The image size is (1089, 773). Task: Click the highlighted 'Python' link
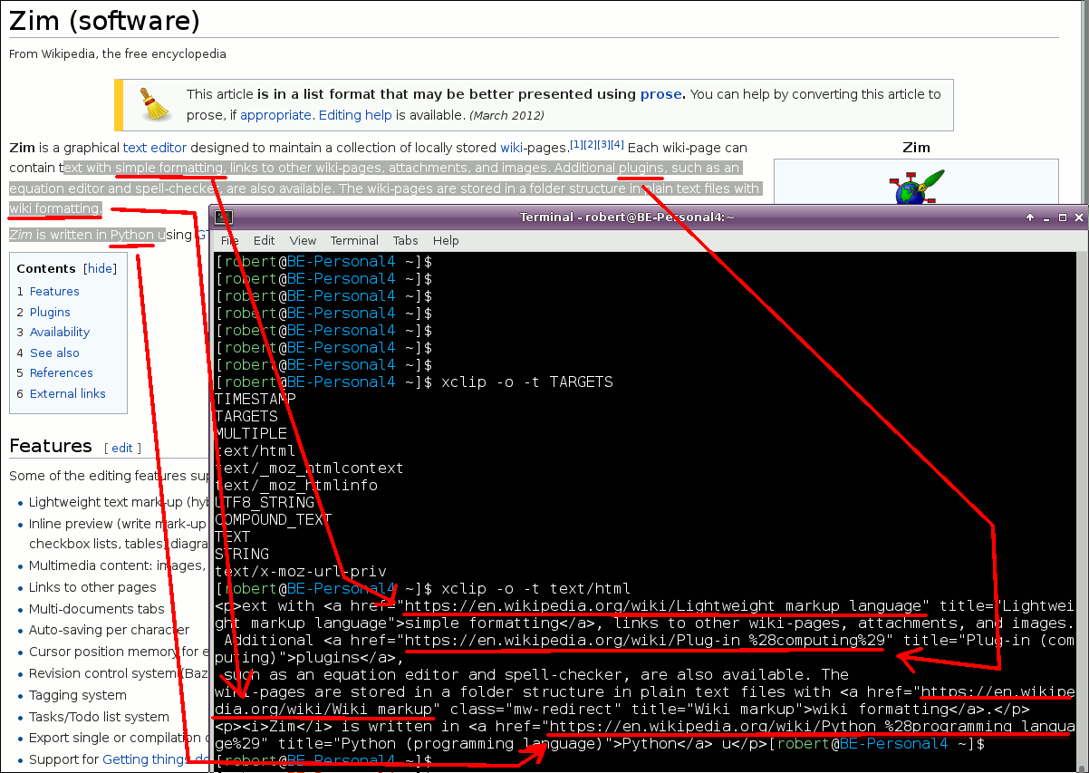point(132,236)
